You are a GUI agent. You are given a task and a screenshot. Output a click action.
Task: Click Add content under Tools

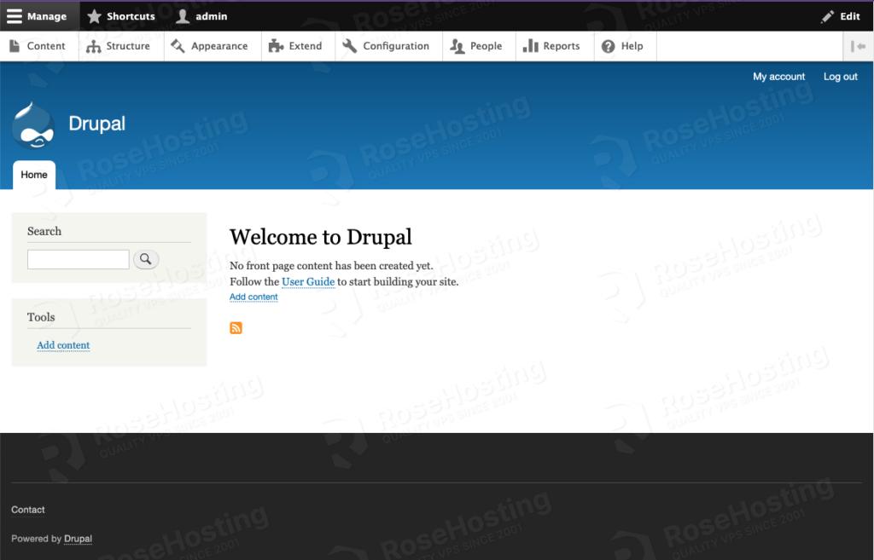[x=62, y=344]
